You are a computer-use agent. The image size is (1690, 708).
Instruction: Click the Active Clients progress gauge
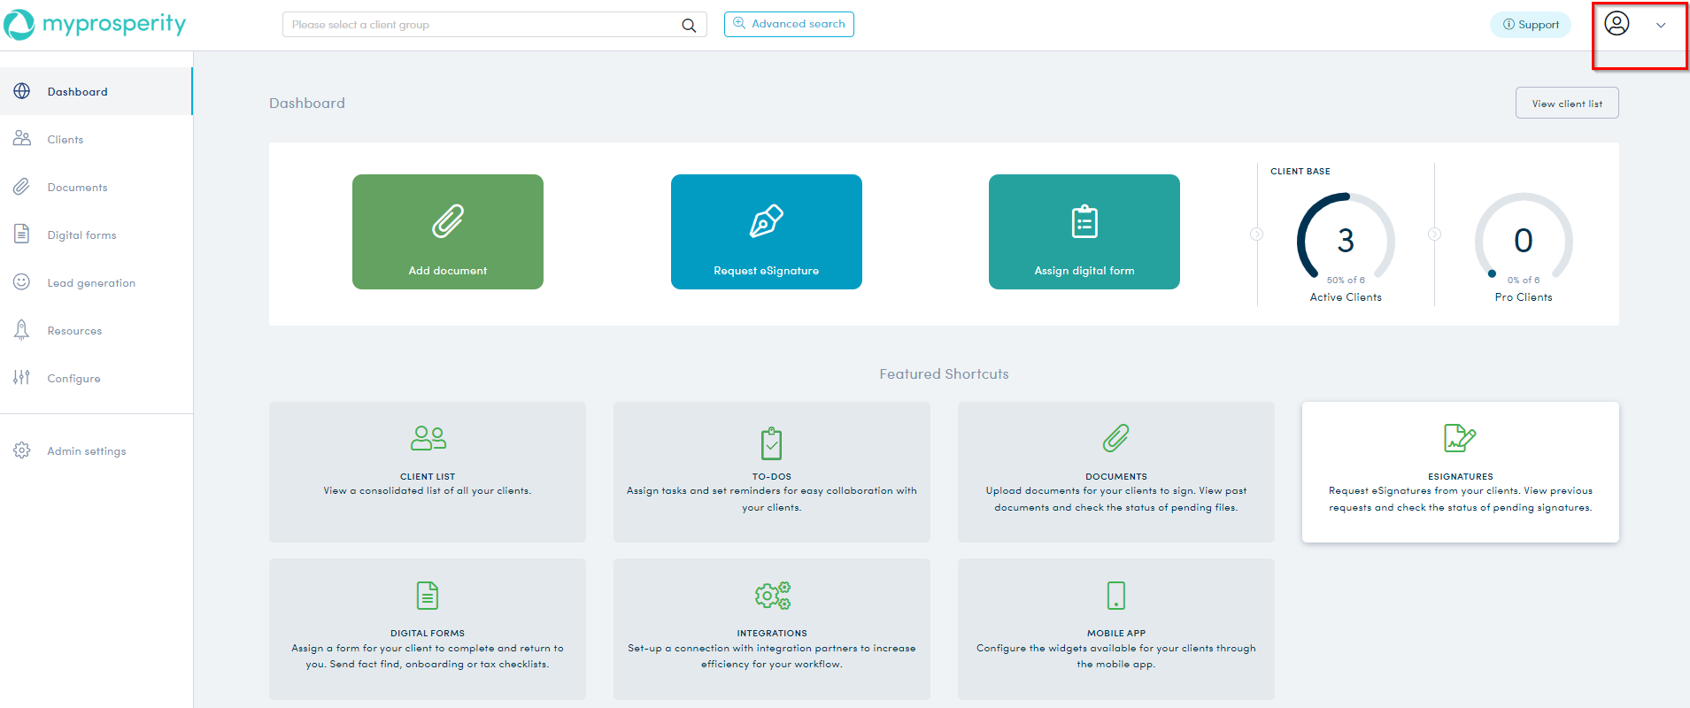(1346, 239)
